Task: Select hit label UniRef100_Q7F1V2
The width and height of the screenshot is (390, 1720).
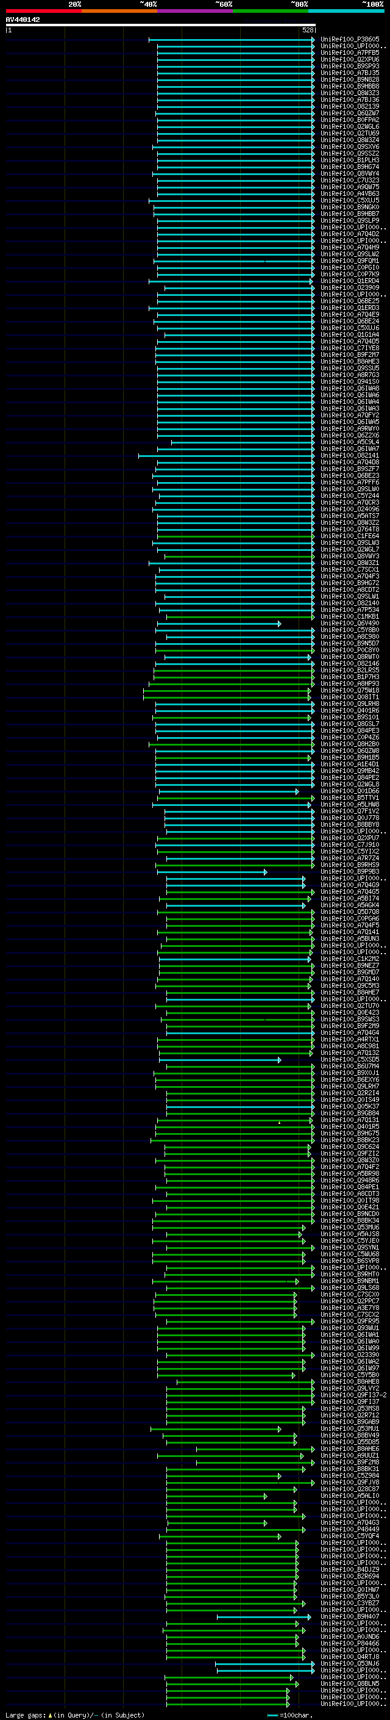Action: click(350, 811)
